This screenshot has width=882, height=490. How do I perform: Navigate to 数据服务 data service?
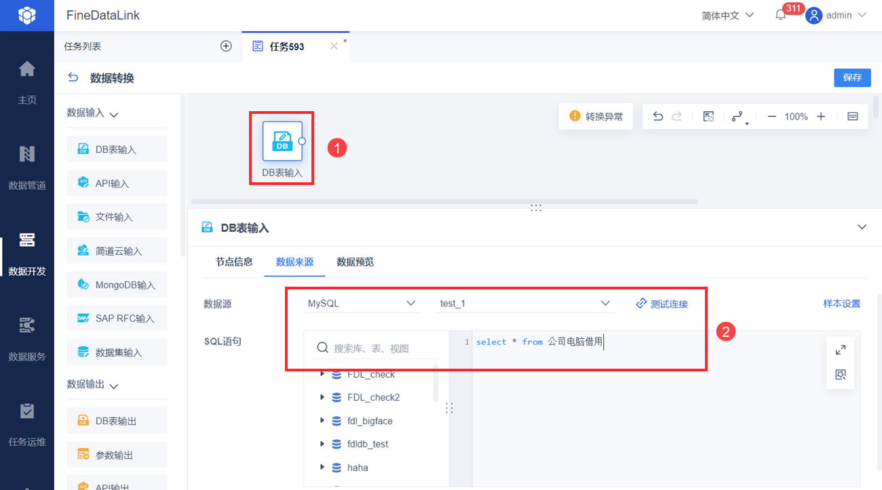click(27, 339)
